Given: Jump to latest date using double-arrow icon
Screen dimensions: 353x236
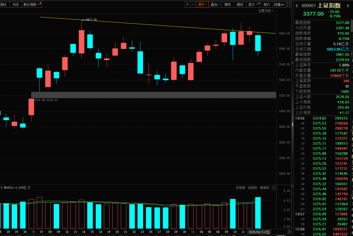Looking at the screenshot, I should point(289,232).
